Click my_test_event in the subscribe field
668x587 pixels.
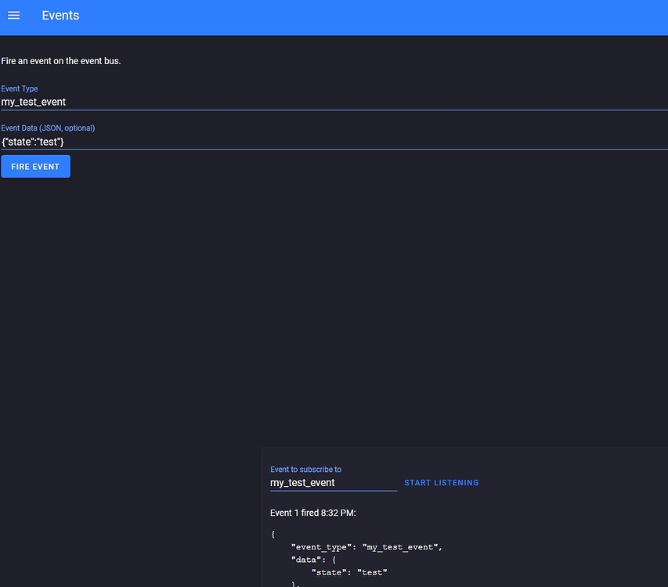302,482
